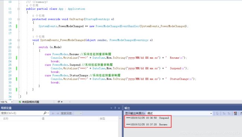Close the Locals (局部变量) panel

pos(119,108)
